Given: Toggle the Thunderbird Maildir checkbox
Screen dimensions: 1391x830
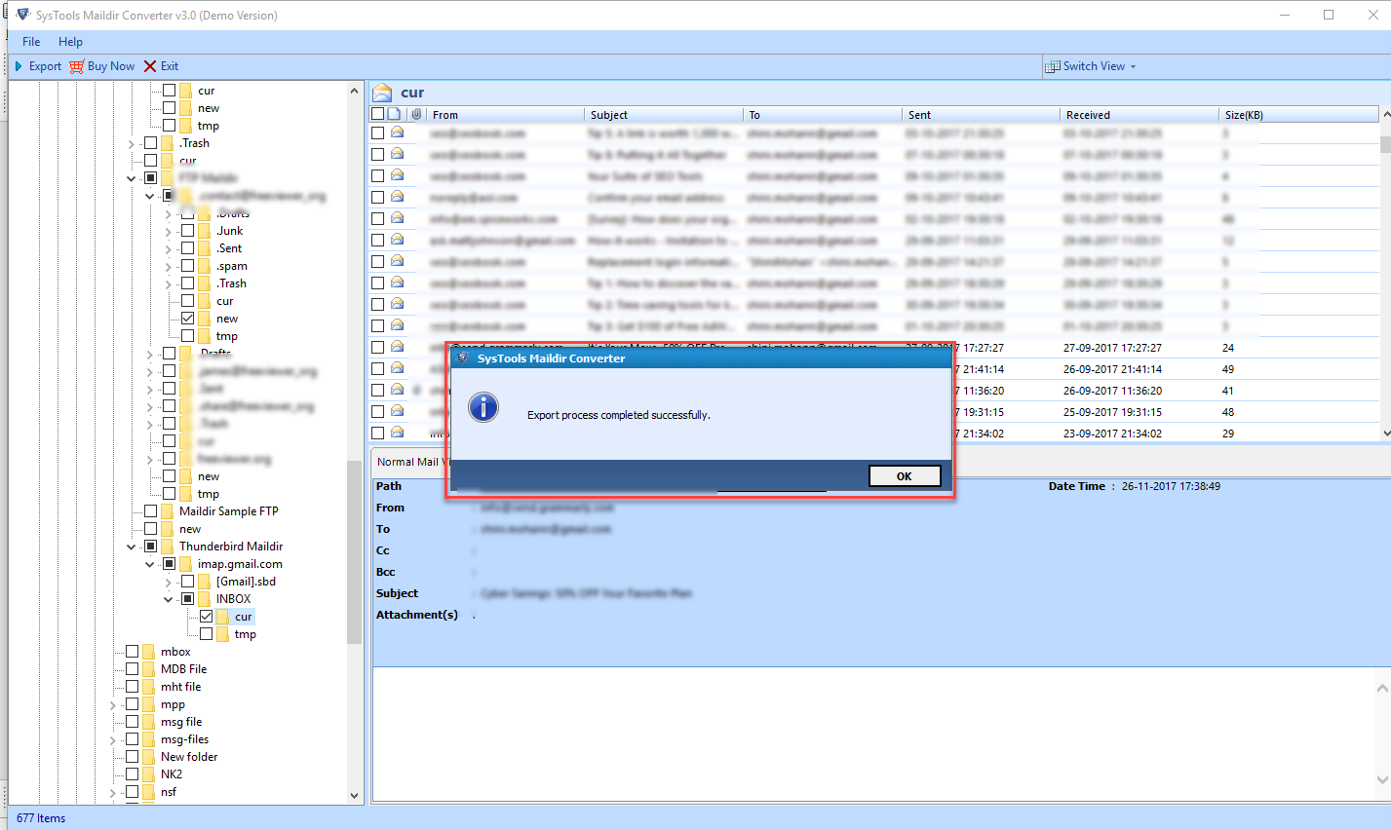Looking at the screenshot, I should pyautogui.click(x=150, y=547).
